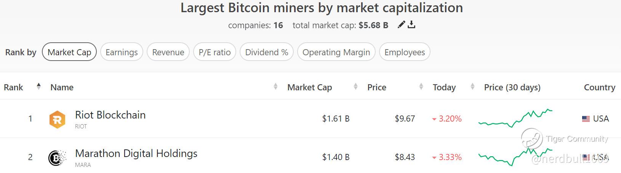Select the Market Cap ranking pill
The width and height of the screenshot is (621, 173).
coord(69,52)
